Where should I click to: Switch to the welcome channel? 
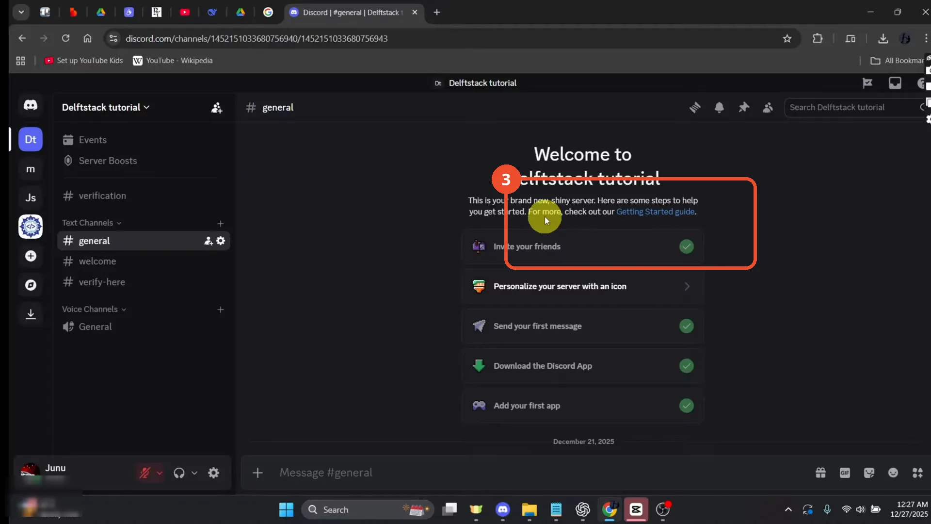[143, 261]
